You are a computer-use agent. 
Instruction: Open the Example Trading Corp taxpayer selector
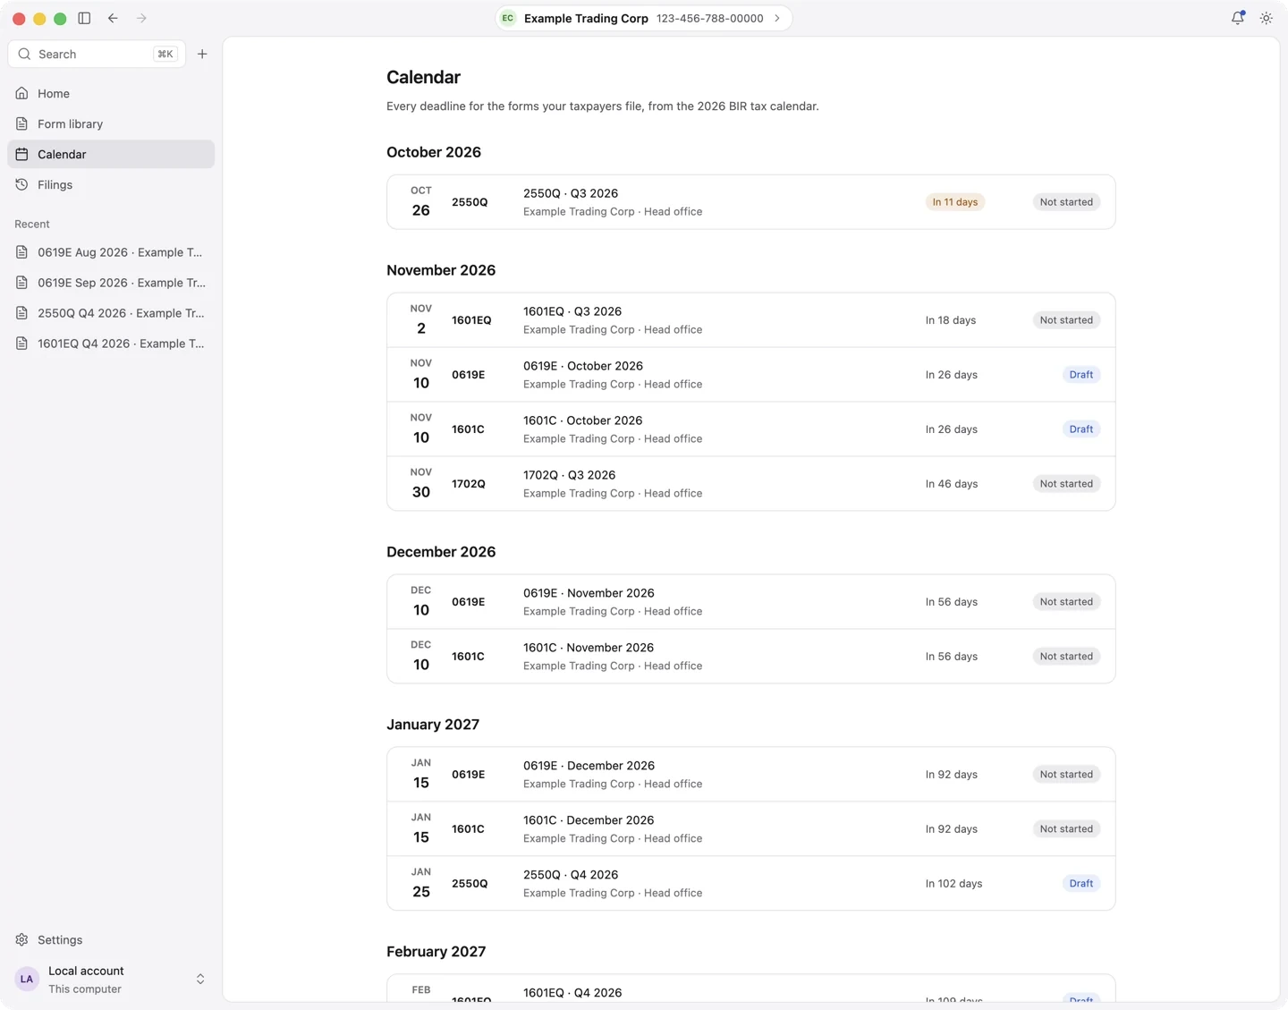643,18
